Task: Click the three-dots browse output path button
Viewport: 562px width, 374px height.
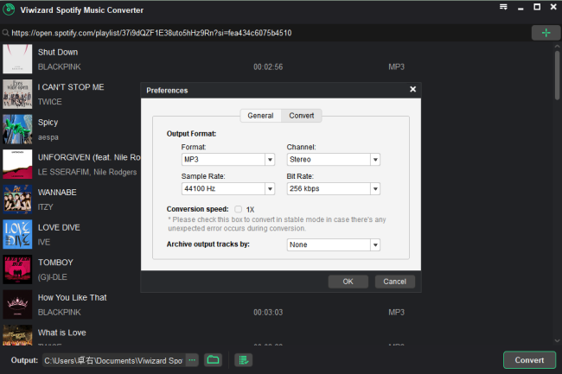Action: tap(192, 360)
